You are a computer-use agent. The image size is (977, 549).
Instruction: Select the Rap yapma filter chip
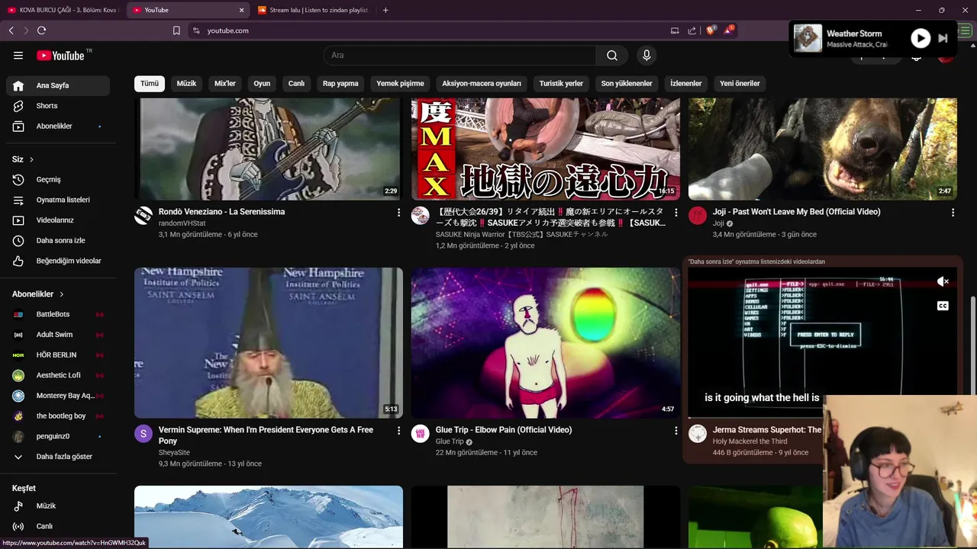(340, 84)
